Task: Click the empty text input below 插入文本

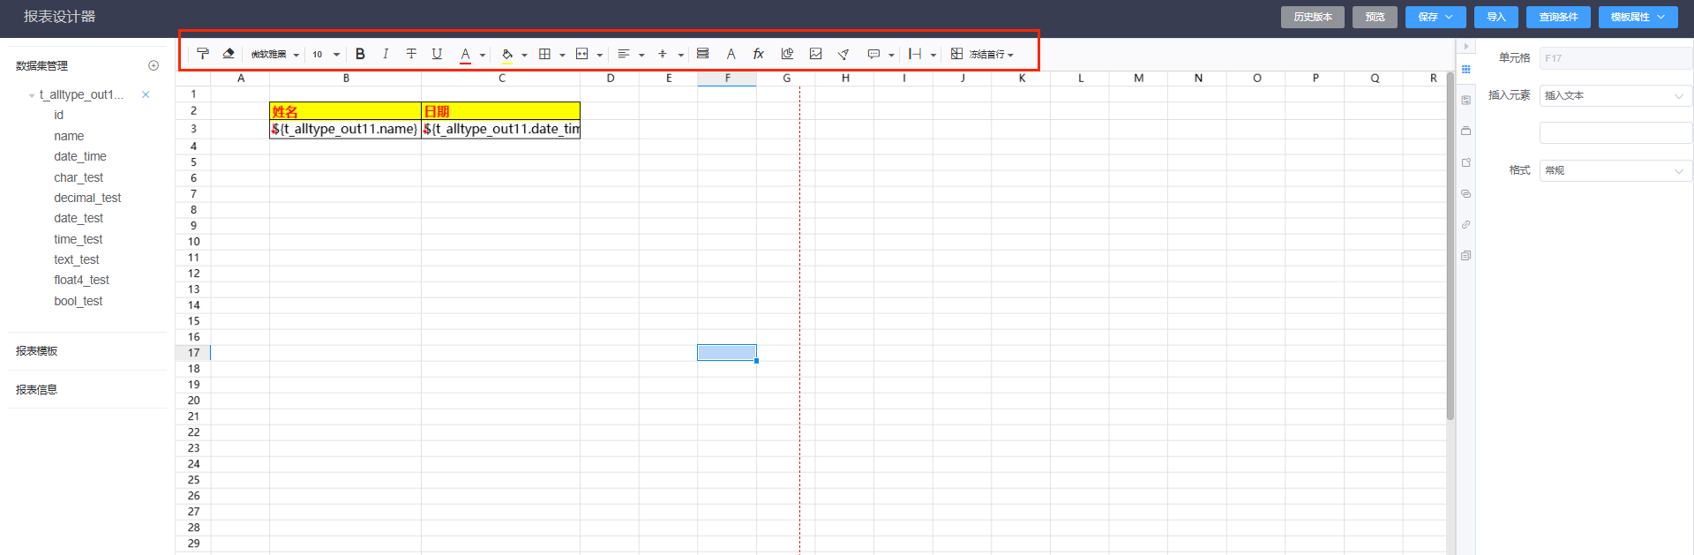Action: click(x=1615, y=132)
